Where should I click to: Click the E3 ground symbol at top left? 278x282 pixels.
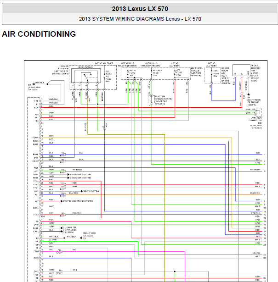(x=34, y=84)
